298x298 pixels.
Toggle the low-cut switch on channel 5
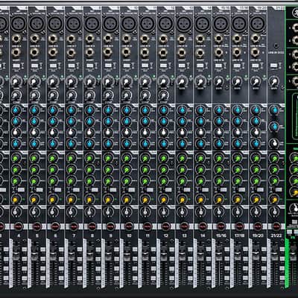click(x=34, y=66)
